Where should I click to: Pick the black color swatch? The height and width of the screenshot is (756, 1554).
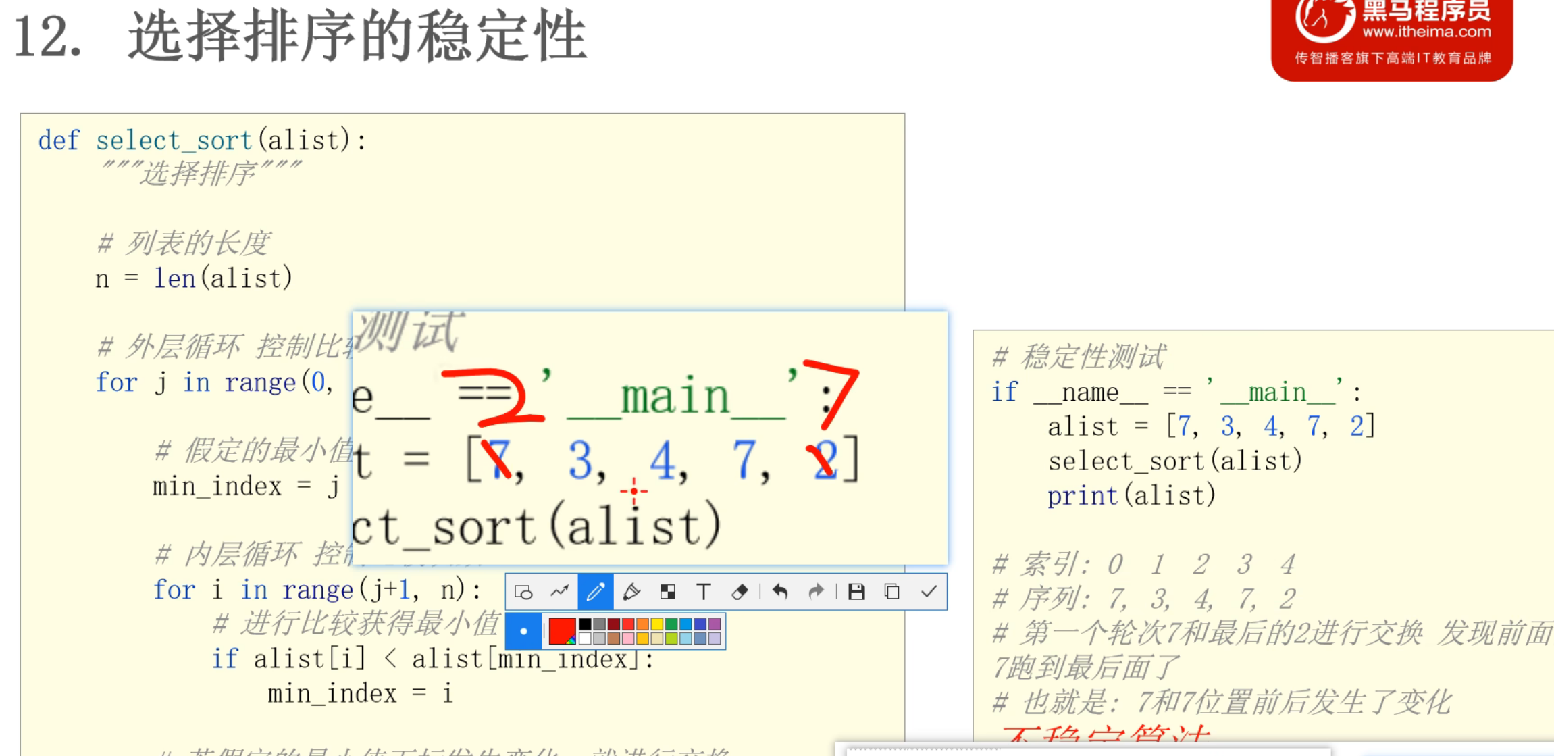pos(585,624)
